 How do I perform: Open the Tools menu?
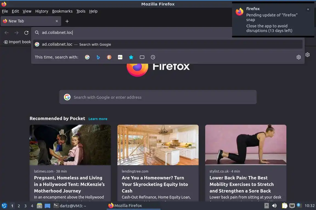[81, 11]
